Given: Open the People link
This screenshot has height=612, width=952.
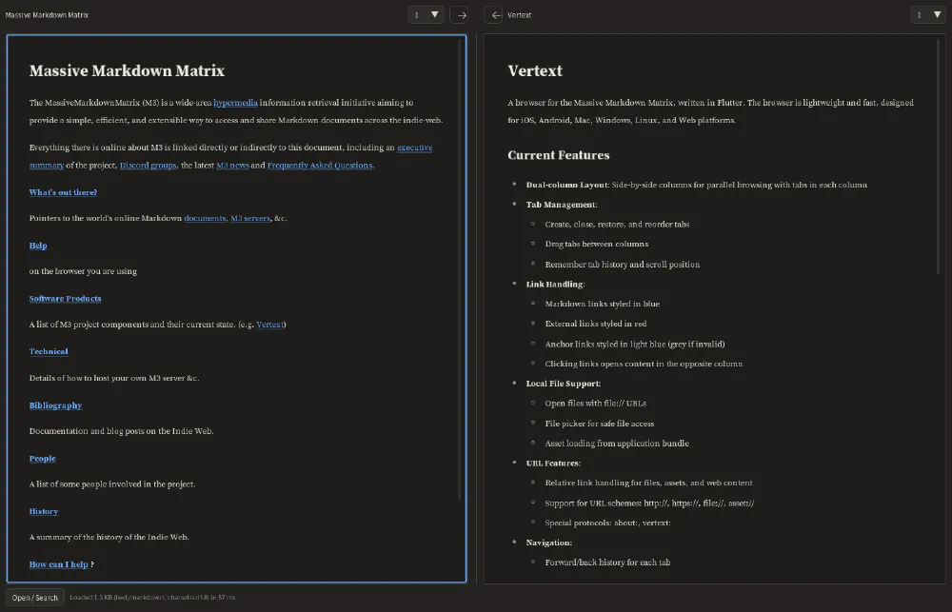Looking at the screenshot, I should point(43,459).
